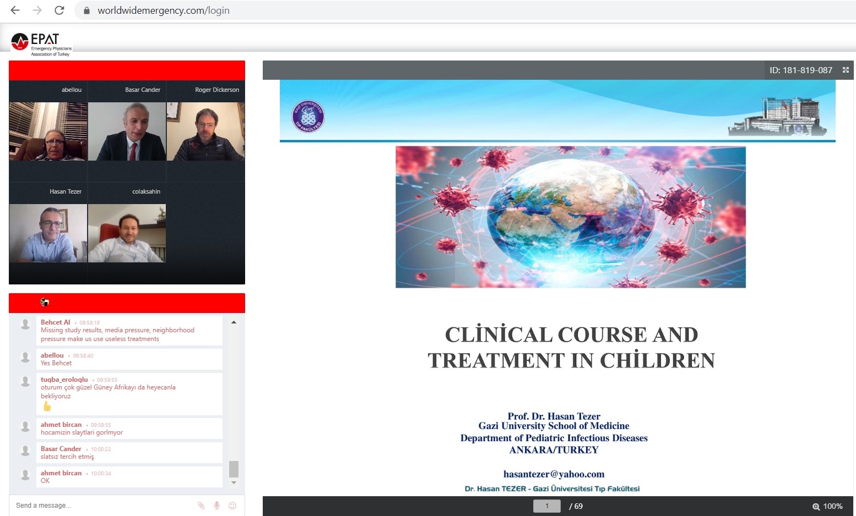Select Roger Dickerson's video thumbnail
Viewport: 856px width, 516px height.
coord(205,131)
